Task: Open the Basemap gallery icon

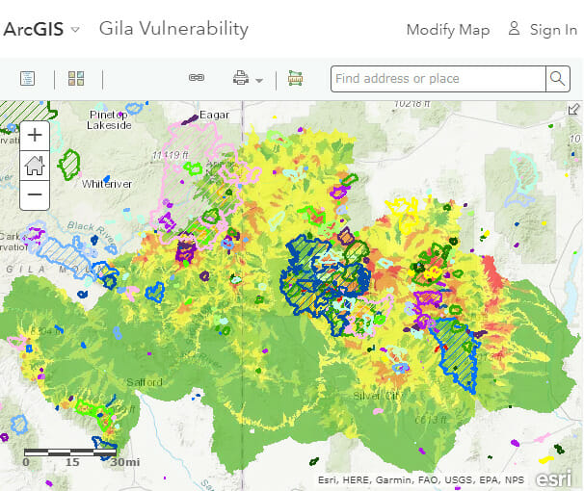Action: [77, 79]
